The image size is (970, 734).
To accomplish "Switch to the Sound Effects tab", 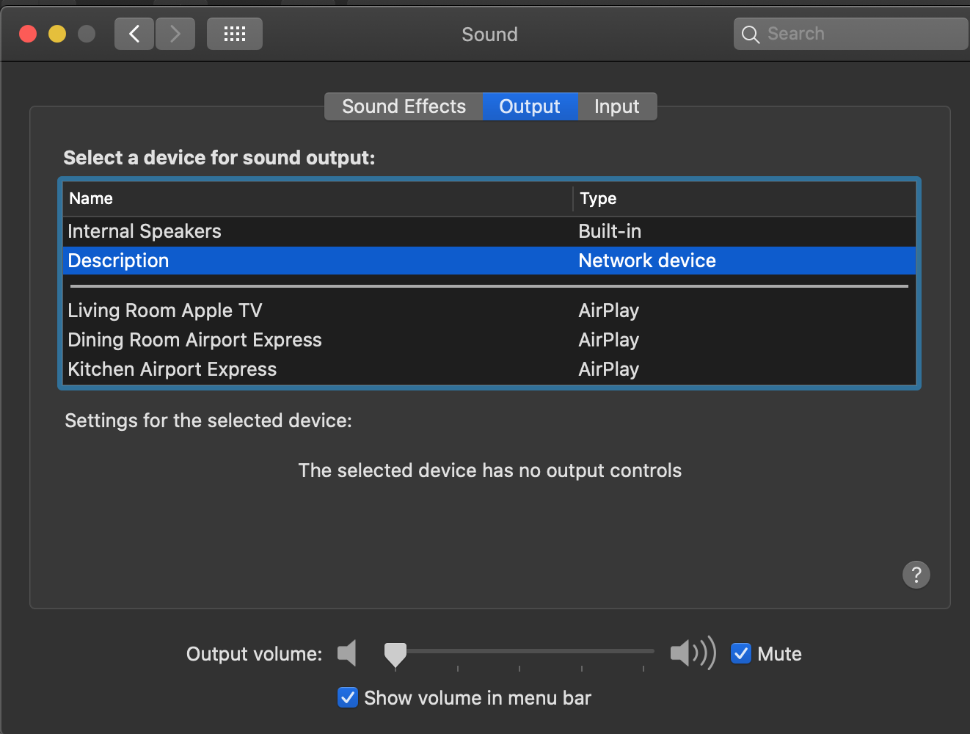I will click(x=403, y=106).
